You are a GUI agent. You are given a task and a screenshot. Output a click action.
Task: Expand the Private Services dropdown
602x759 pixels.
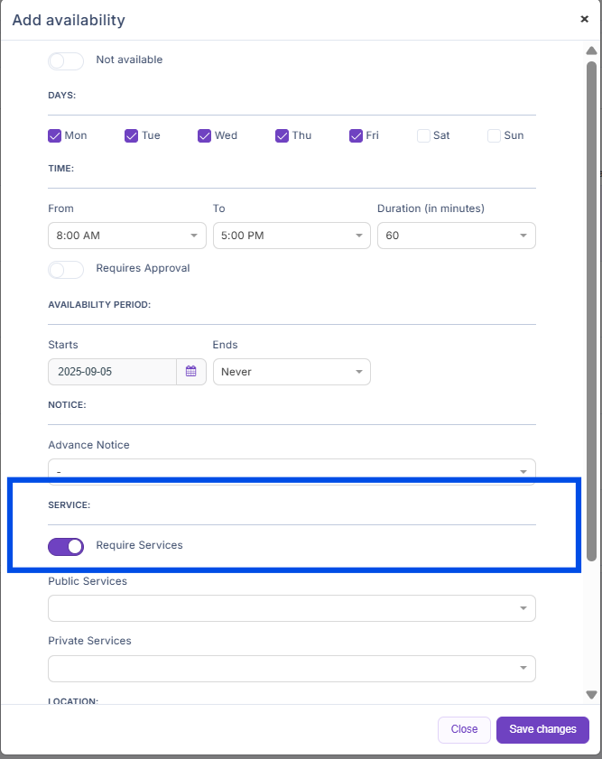(292, 668)
